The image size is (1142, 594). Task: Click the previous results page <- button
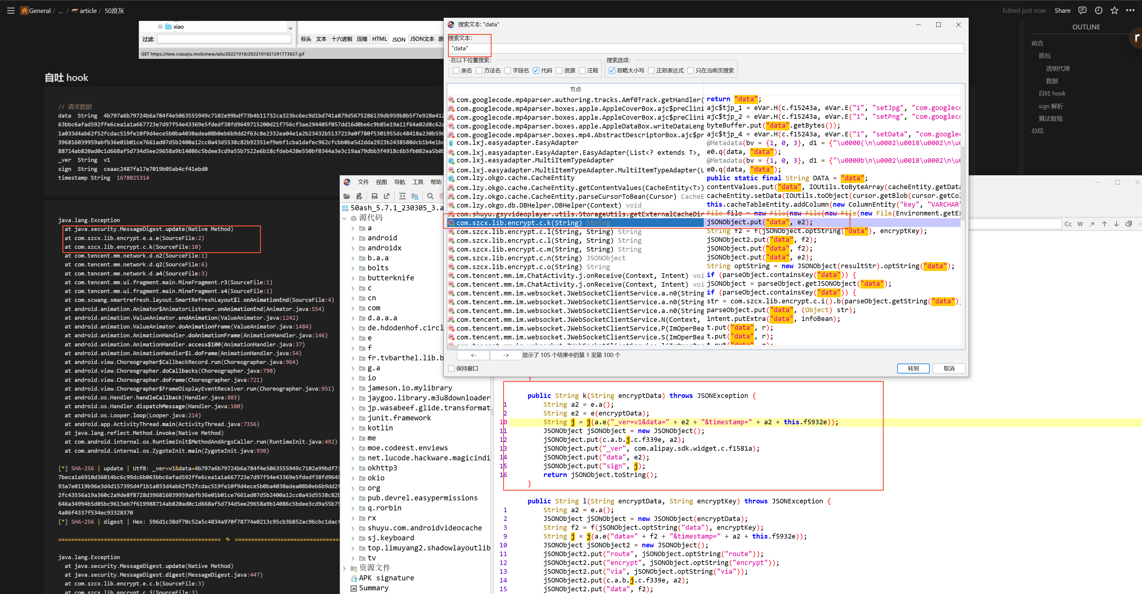pos(473,355)
